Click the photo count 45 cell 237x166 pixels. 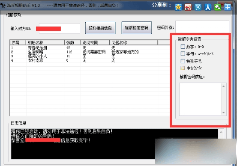click(68, 48)
